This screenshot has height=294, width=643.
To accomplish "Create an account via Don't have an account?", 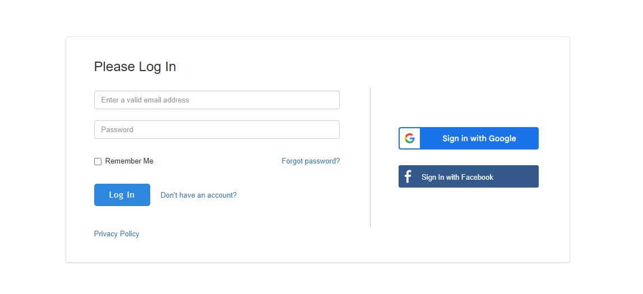I will pyautogui.click(x=198, y=195).
